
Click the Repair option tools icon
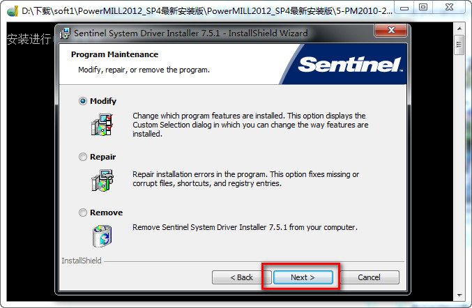pos(102,180)
